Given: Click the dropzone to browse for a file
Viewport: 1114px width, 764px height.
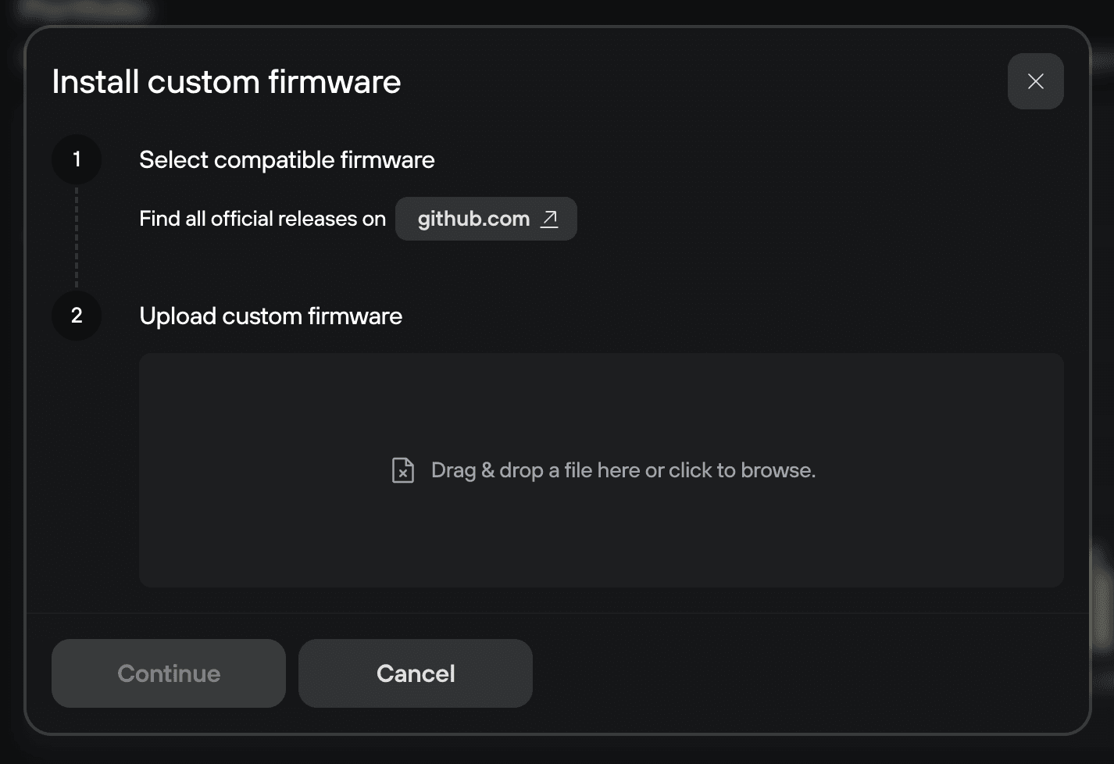Looking at the screenshot, I should click(x=601, y=469).
